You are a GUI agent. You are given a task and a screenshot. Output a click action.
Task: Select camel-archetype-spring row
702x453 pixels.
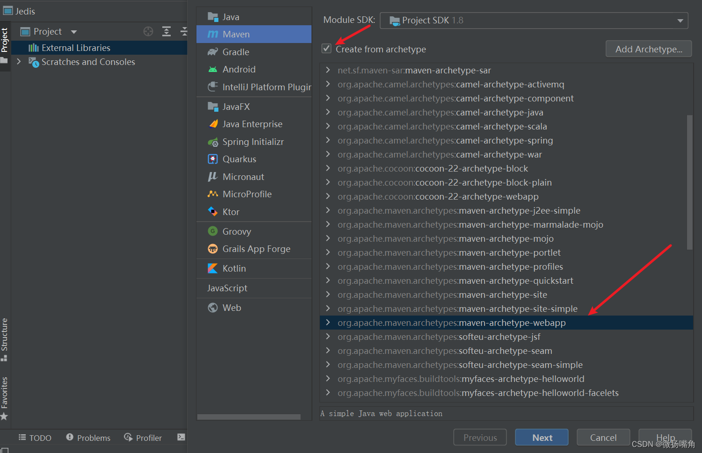(x=506, y=140)
